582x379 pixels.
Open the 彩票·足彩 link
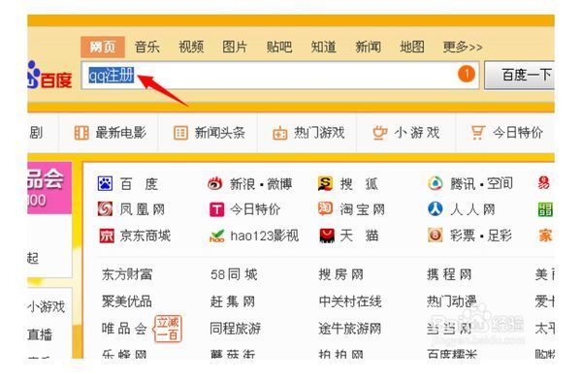click(481, 236)
